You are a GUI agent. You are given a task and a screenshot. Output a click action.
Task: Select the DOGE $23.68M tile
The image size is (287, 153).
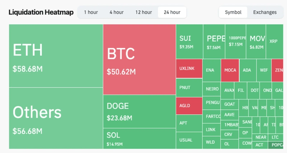139,111
